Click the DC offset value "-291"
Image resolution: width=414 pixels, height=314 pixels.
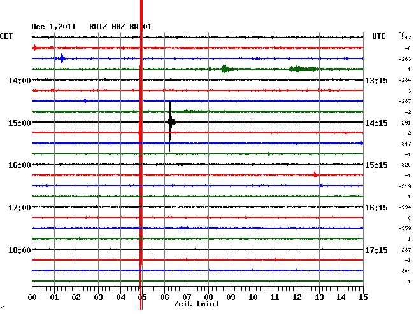404,123
